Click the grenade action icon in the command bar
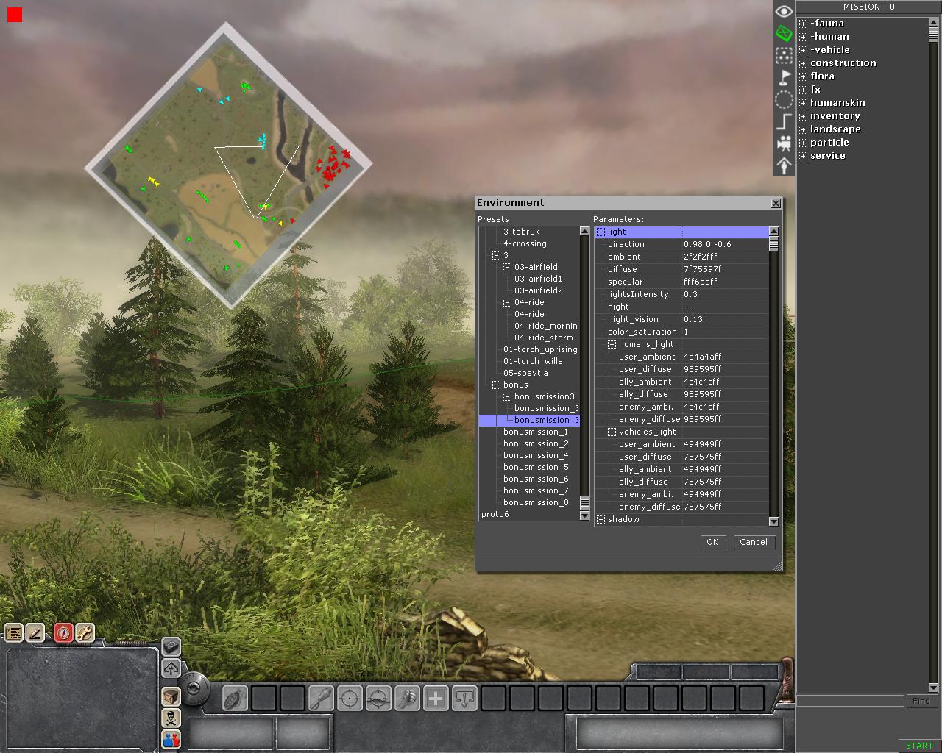 point(235,697)
